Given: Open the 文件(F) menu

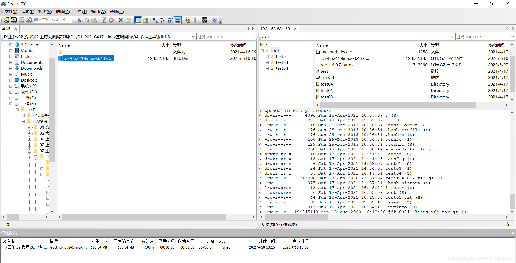Looking at the screenshot, I should pos(11,12).
